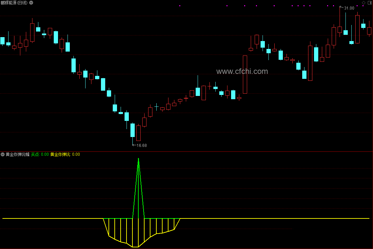The height and width of the screenshot is (249, 373).
Task: Open dropdown next to 鹏辉能源(日线) title
Action: (x=31, y=3)
